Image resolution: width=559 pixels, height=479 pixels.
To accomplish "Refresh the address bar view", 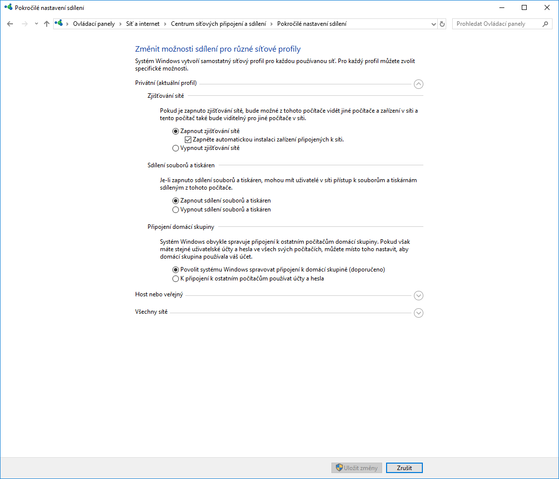I will pyautogui.click(x=442, y=24).
